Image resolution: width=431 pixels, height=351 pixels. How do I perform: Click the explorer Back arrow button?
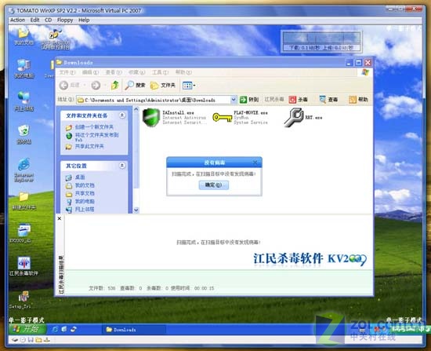pos(63,86)
